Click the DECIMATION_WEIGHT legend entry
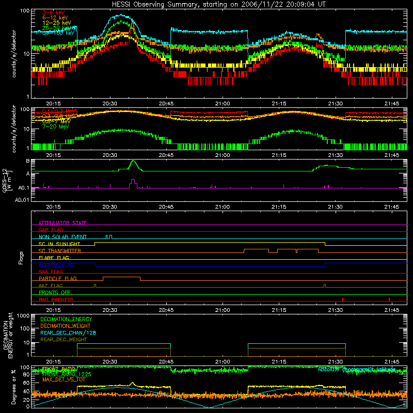Image resolution: width=413 pixels, height=413 pixels. 66,326
